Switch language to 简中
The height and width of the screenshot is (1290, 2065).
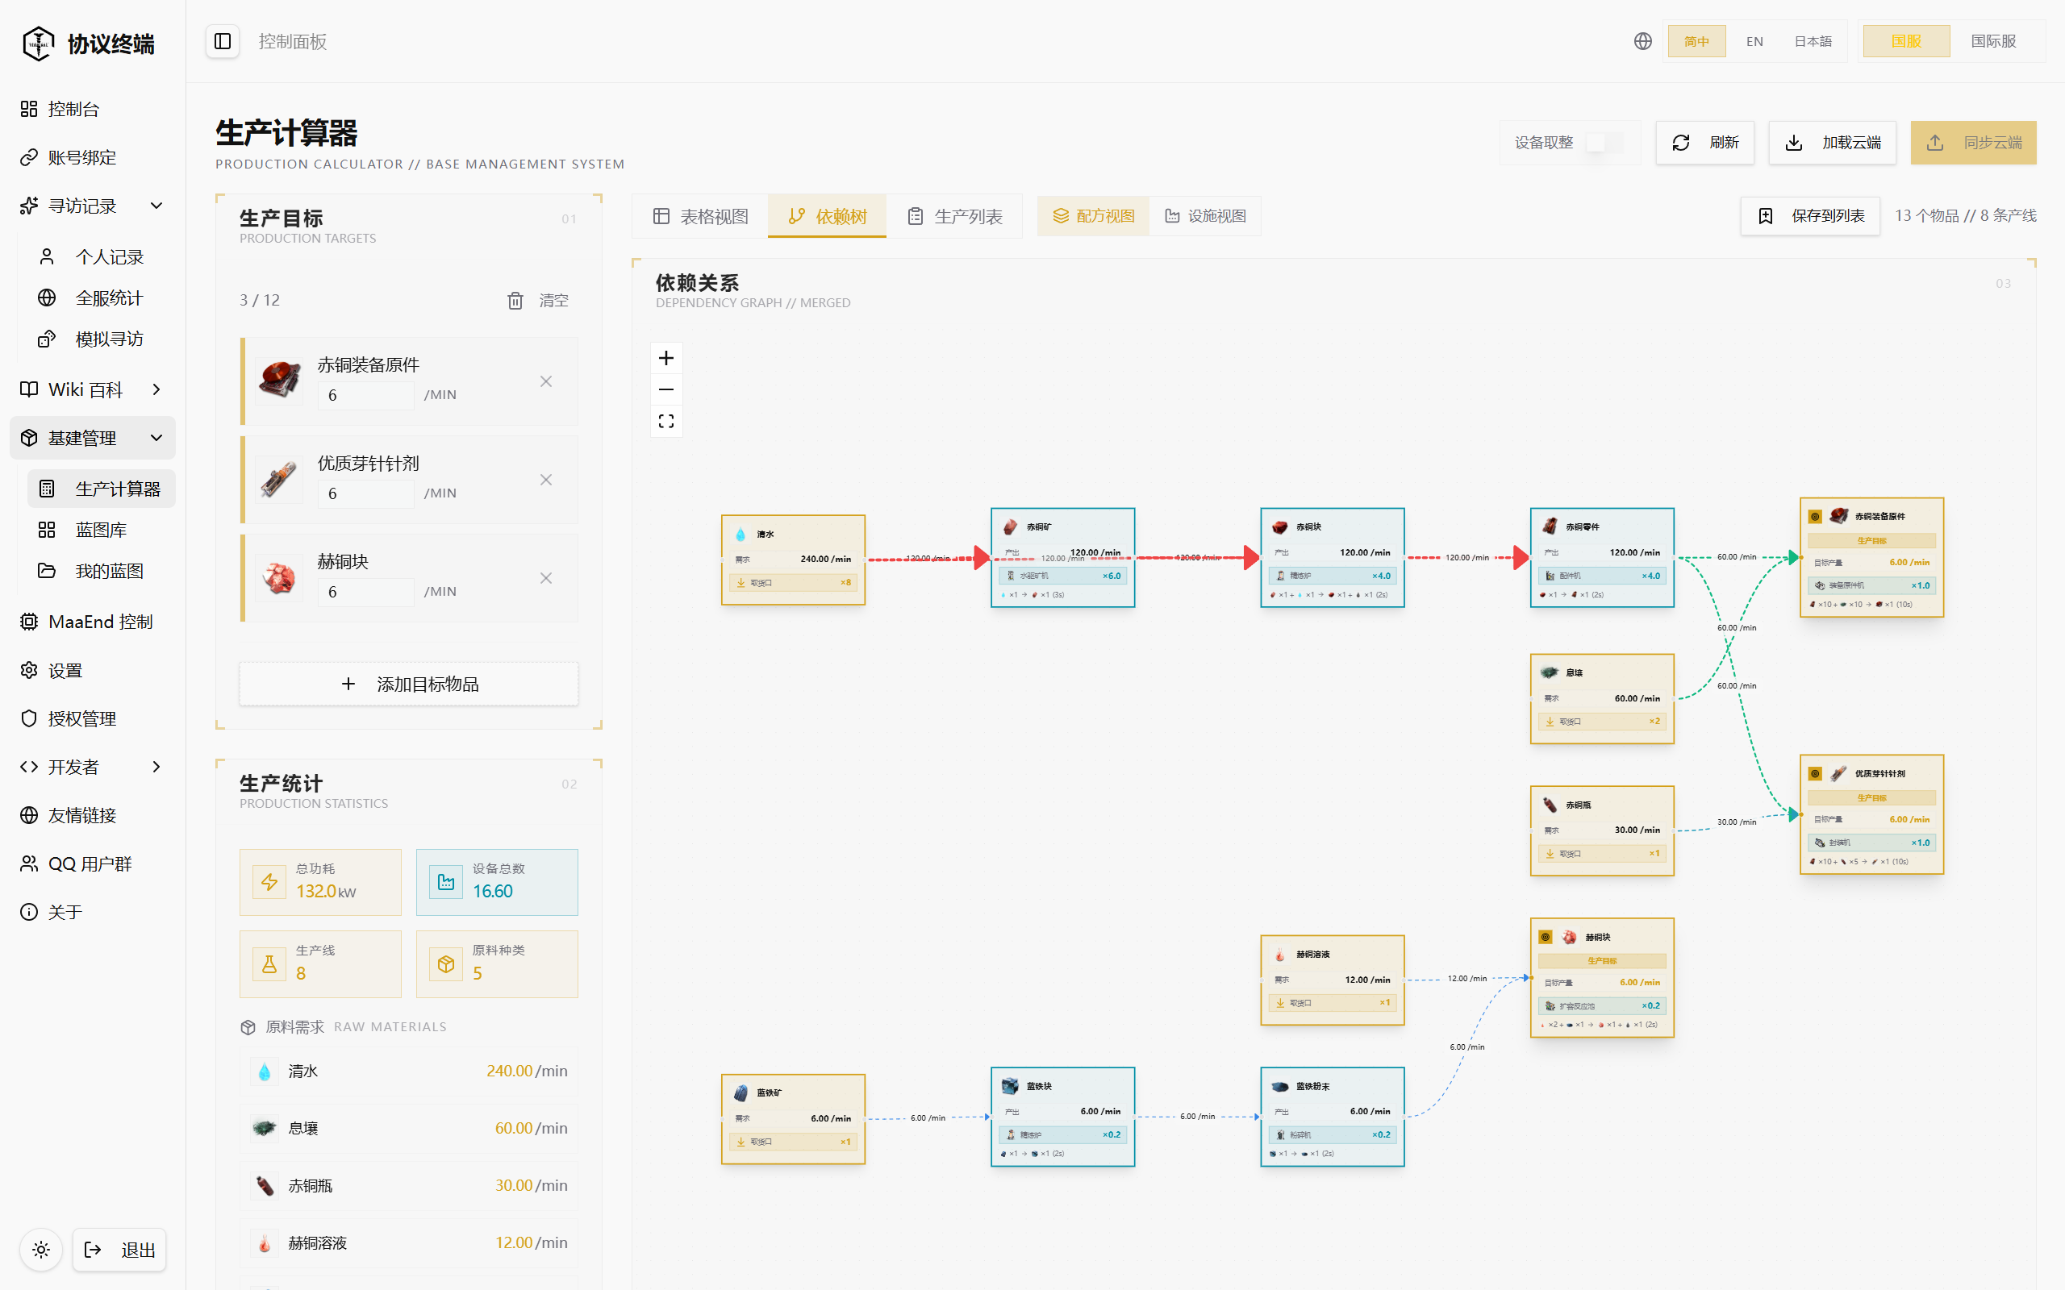[1696, 41]
